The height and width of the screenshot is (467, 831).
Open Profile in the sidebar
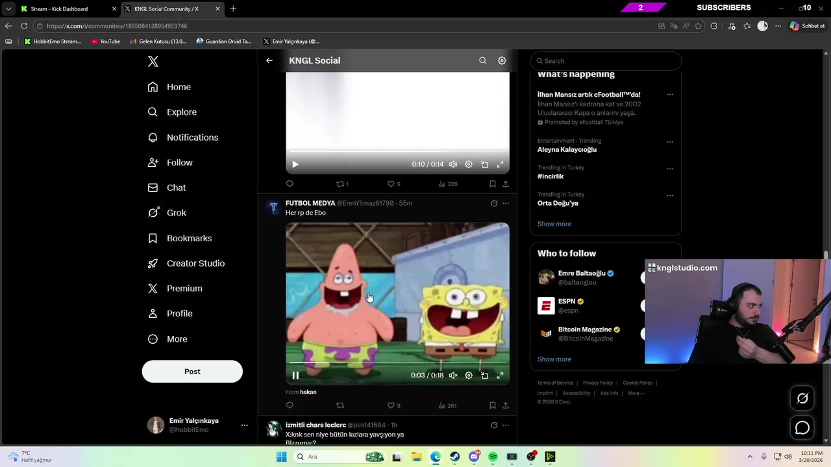coord(170,313)
